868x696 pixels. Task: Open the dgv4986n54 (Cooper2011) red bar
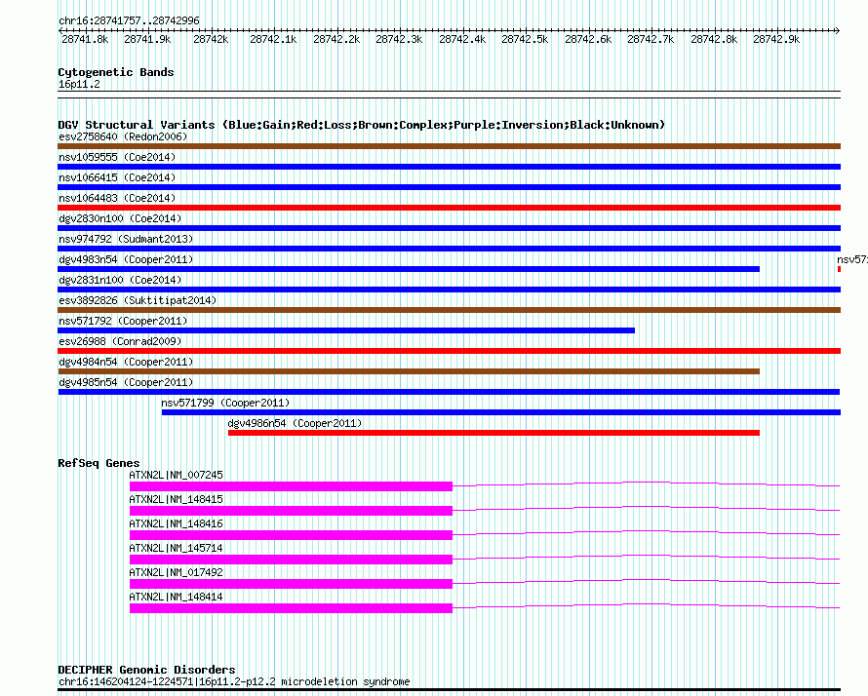[x=493, y=433]
